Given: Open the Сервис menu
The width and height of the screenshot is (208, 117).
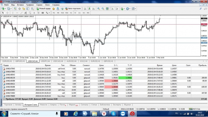Looking at the screenshot, I should pyautogui.click(x=39, y=5).
